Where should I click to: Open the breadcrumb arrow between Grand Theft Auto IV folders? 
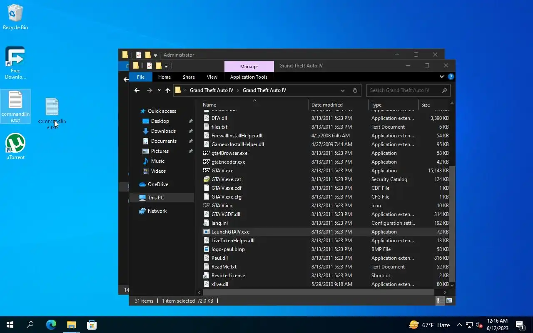238,90
